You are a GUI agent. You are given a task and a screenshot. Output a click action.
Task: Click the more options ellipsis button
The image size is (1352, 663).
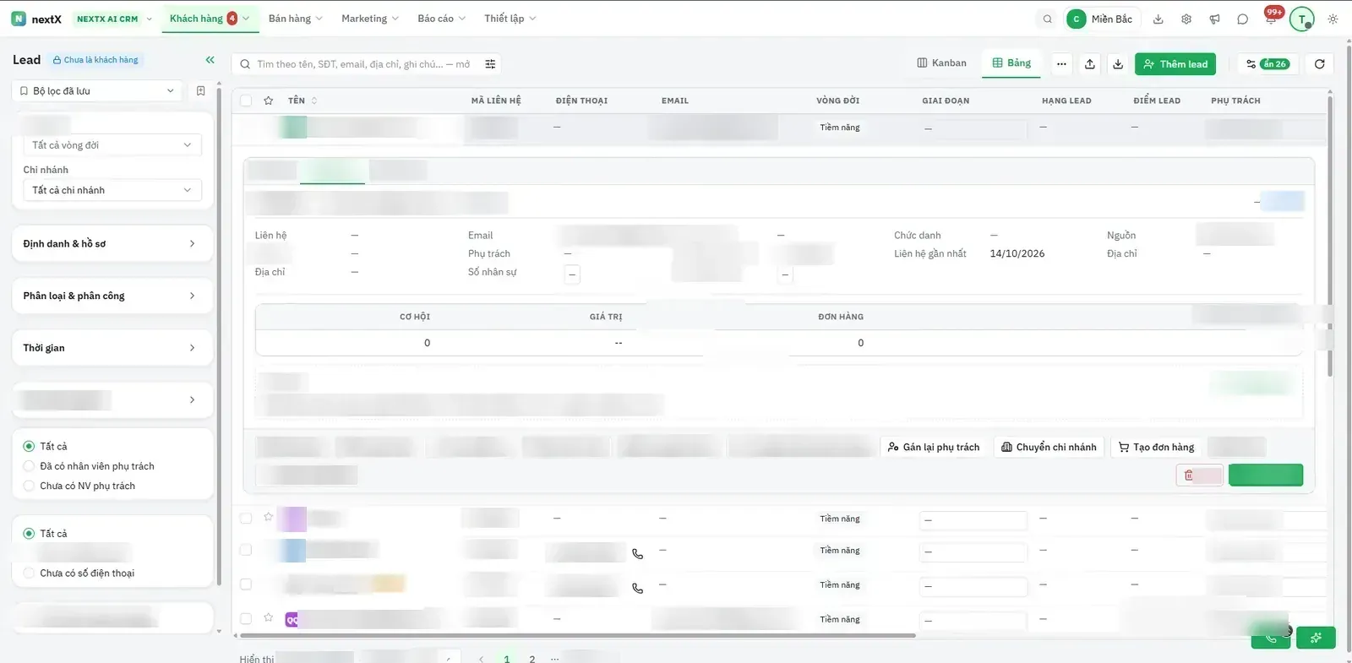(1061, 63)
